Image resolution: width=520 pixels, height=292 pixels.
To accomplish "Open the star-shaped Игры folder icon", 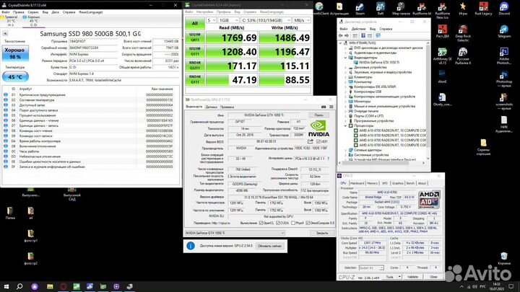I will (x=463, y=9).
